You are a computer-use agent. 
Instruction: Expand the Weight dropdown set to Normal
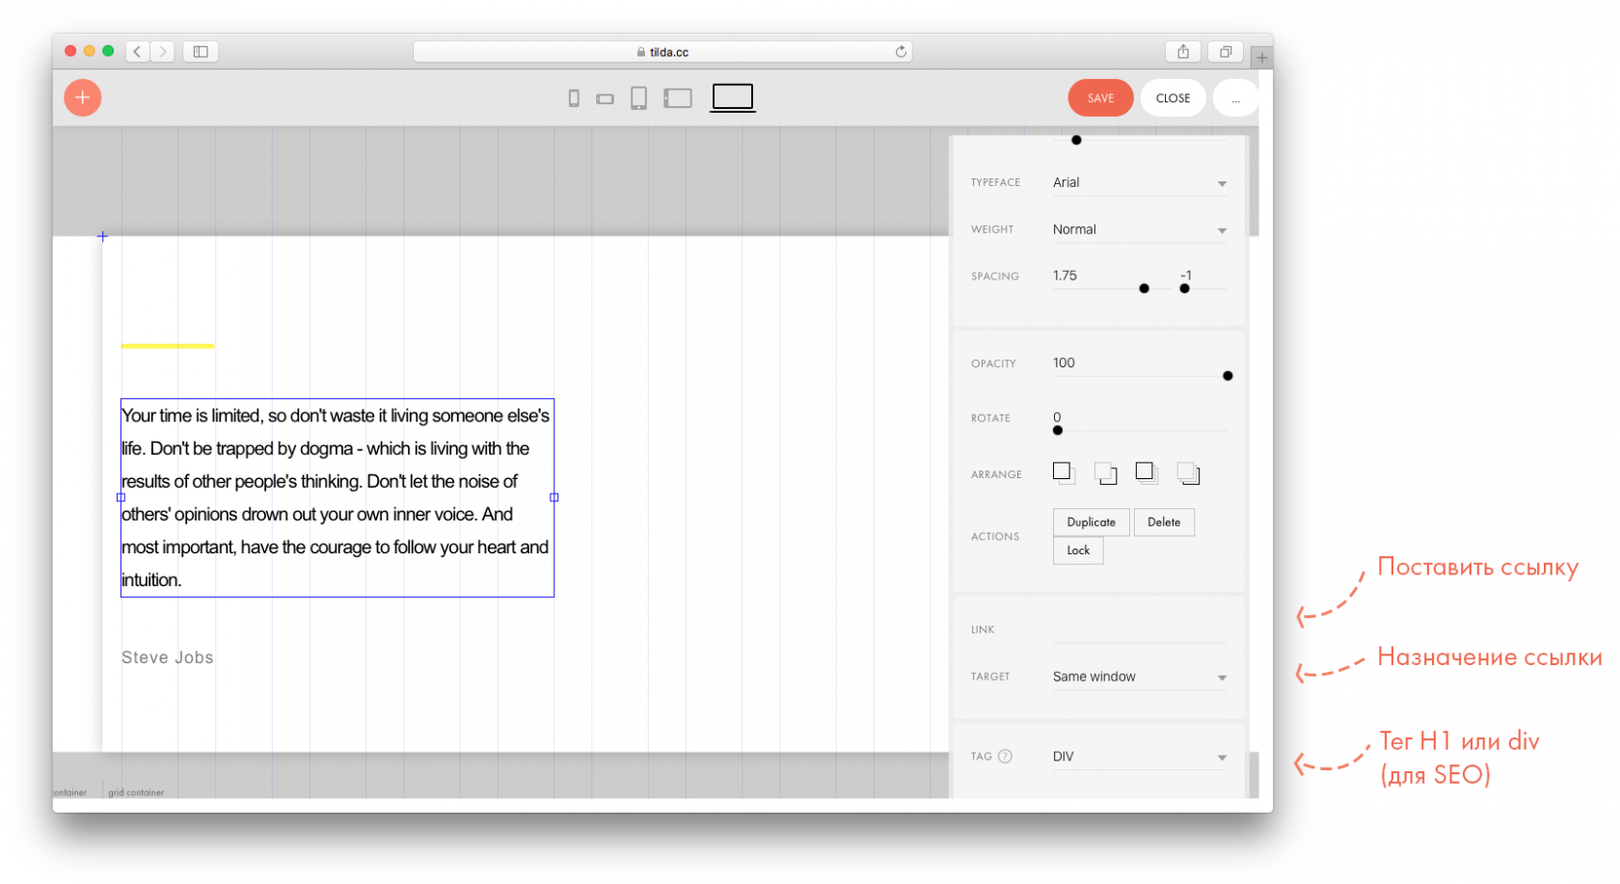tap(1138, 230)
